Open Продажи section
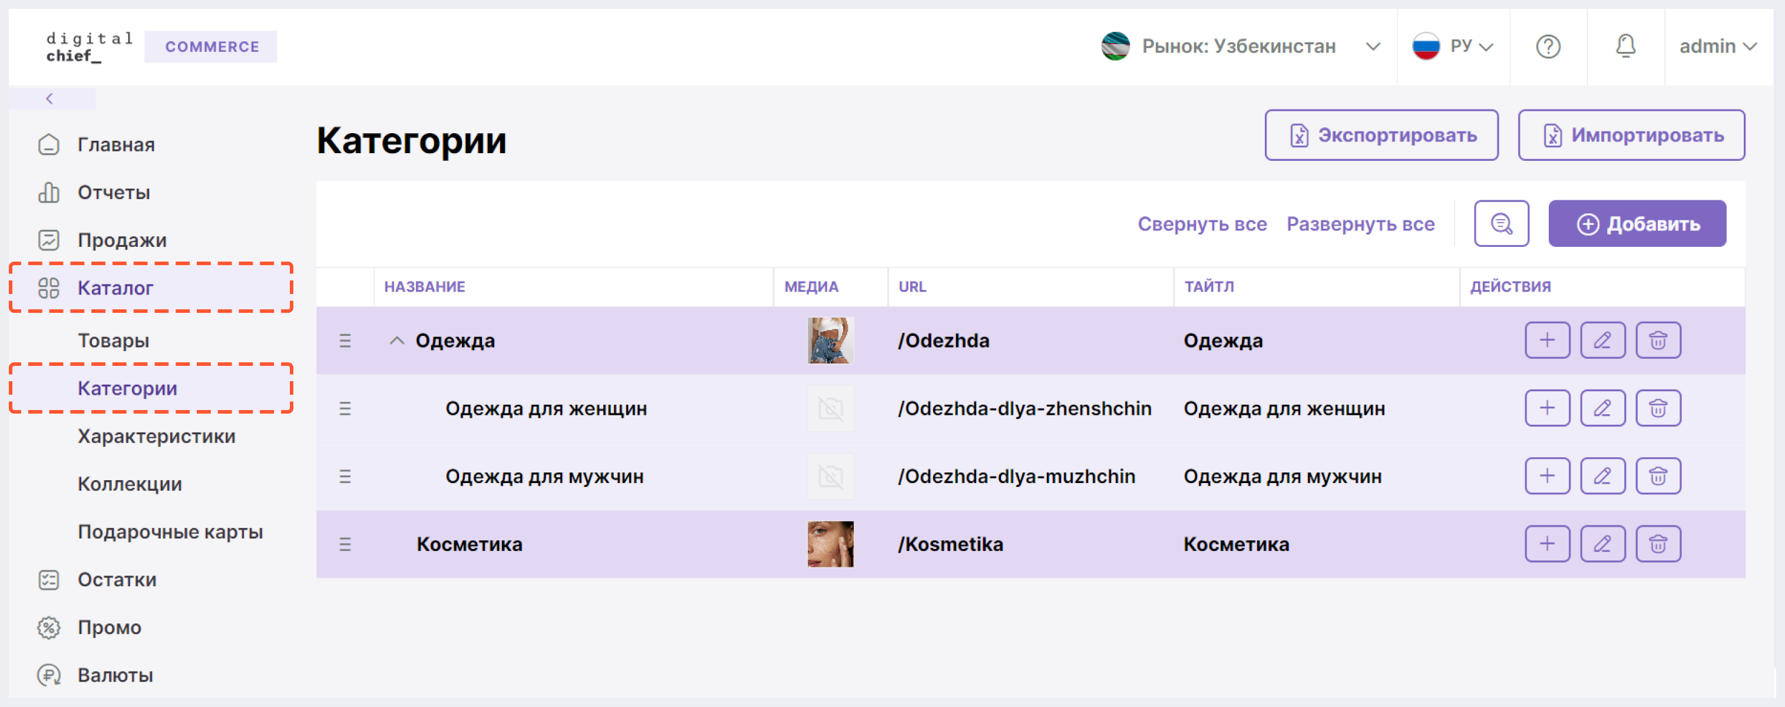 pos(122,240)
